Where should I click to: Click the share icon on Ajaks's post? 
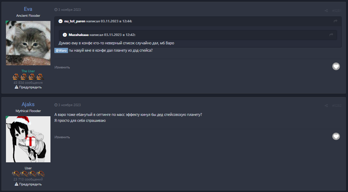pyautogui.click(x=326, y=105)
